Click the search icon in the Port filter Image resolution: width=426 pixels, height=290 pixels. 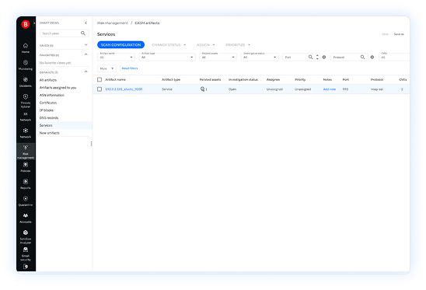coord(310,57)
